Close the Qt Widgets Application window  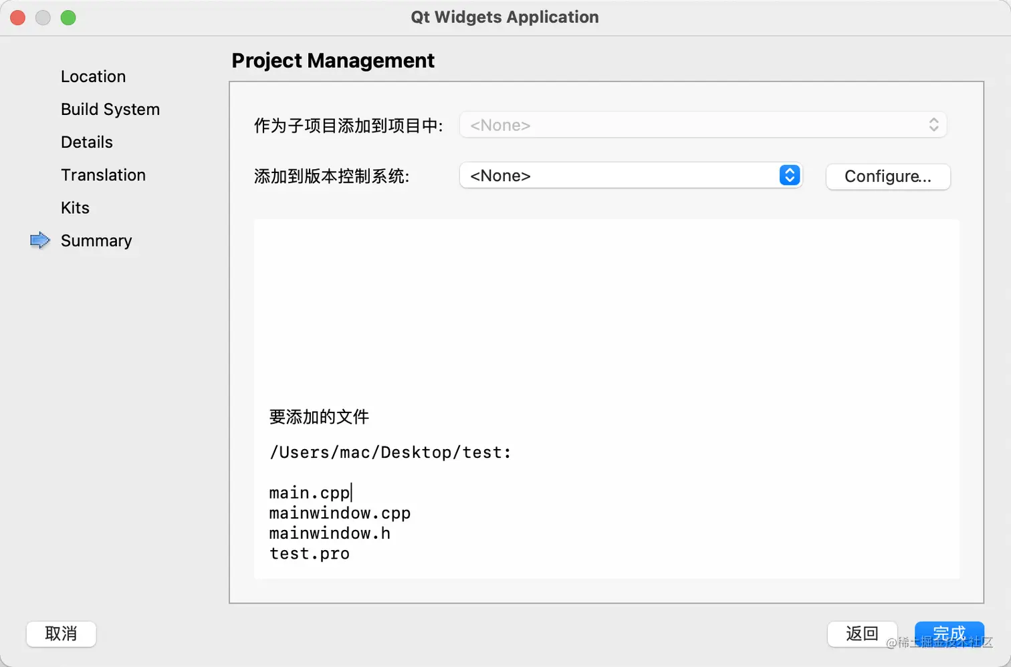18,17
